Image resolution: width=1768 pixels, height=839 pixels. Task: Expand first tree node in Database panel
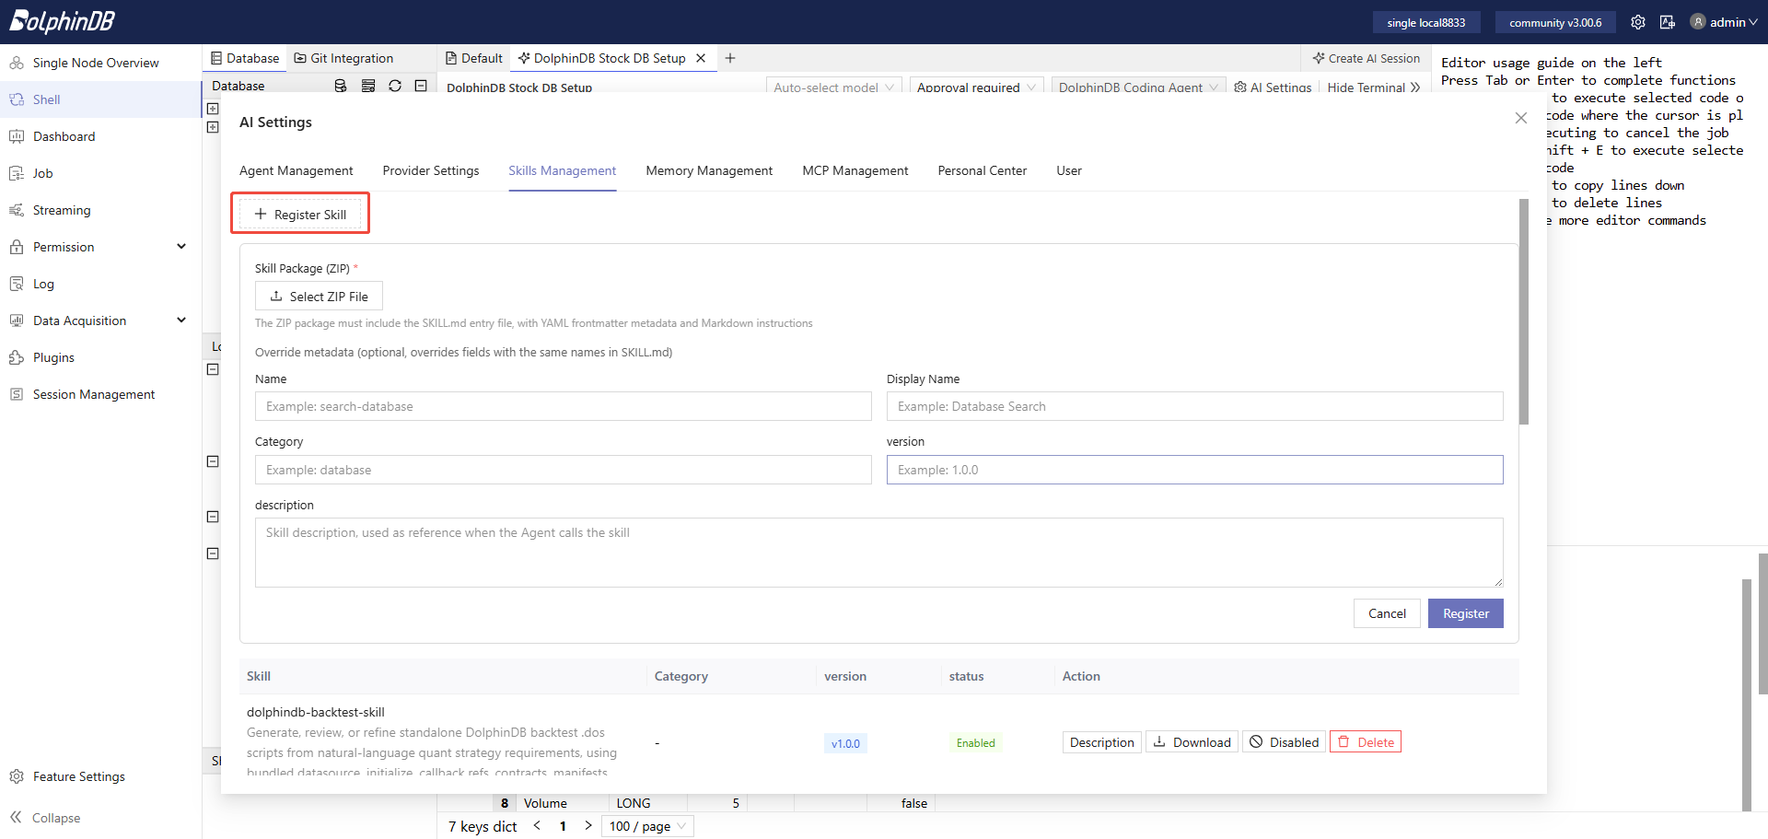pos(213,109)
